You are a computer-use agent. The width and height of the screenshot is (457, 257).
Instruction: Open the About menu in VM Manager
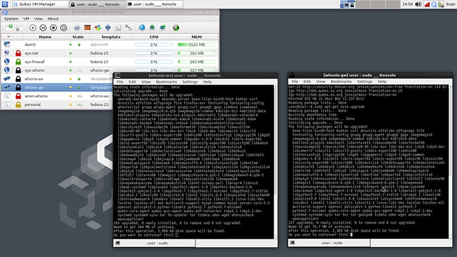pos(53,19)
